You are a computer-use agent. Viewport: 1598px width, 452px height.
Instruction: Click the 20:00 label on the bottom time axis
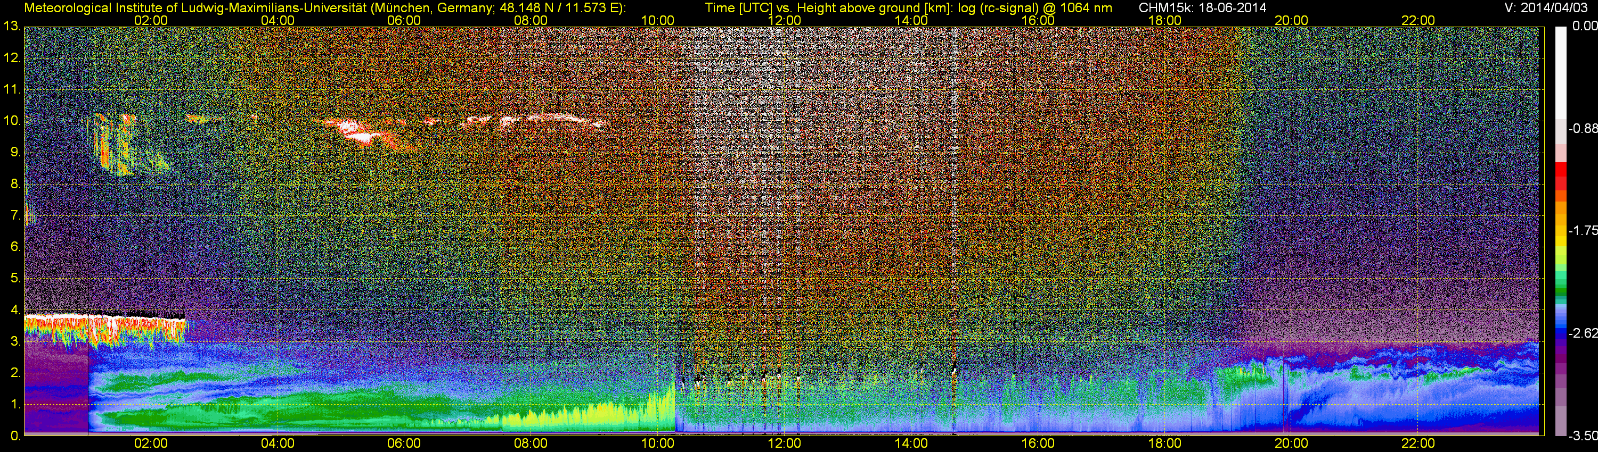coord(1292,443)
